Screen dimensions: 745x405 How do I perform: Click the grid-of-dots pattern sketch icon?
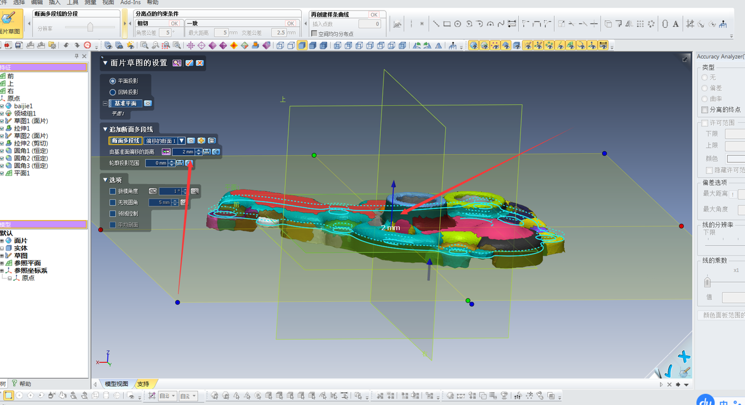(x=640, y=24)
